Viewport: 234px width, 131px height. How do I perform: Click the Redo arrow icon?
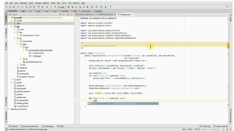22,7
